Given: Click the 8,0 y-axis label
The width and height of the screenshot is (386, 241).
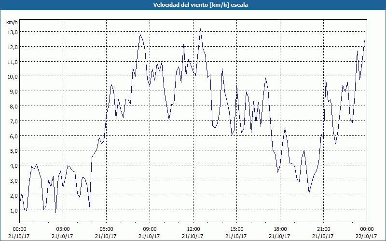Looking at the screenshot, I should 14,107.
